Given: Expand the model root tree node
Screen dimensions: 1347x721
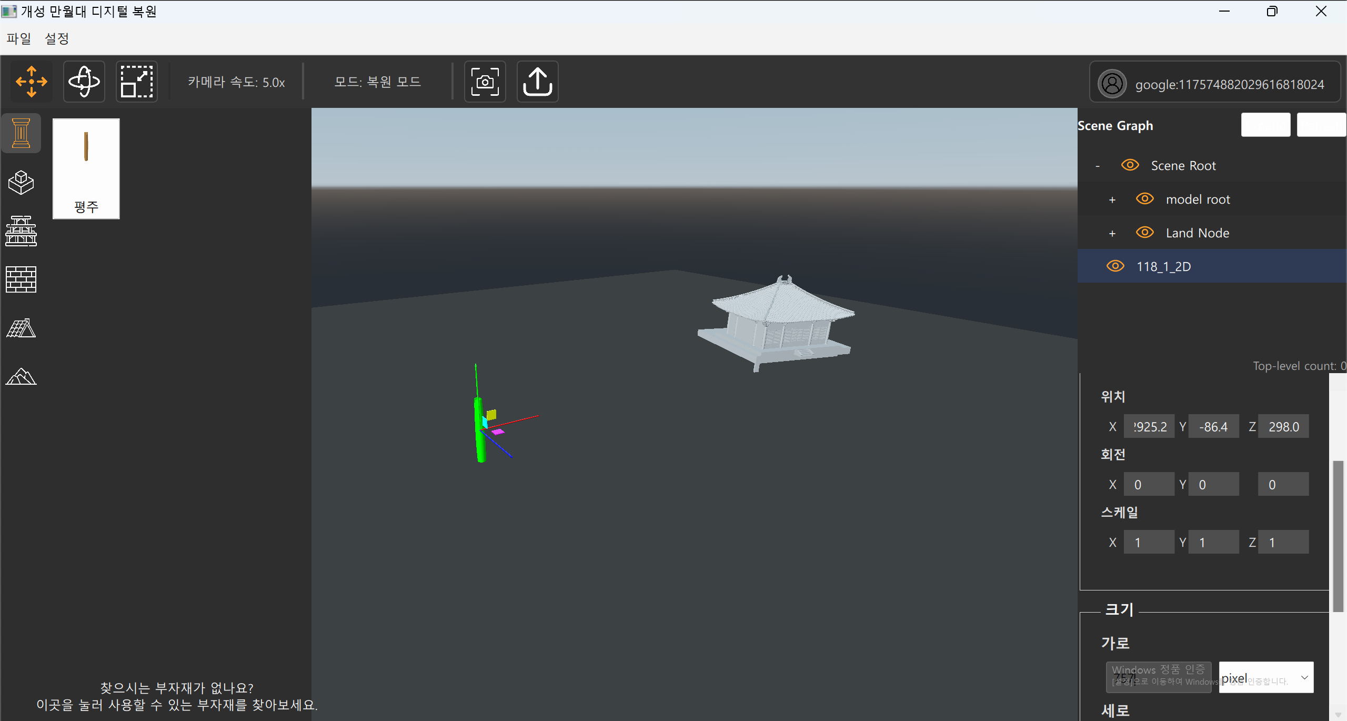Looking at the screenshot, I should (x=1112, y=200).
